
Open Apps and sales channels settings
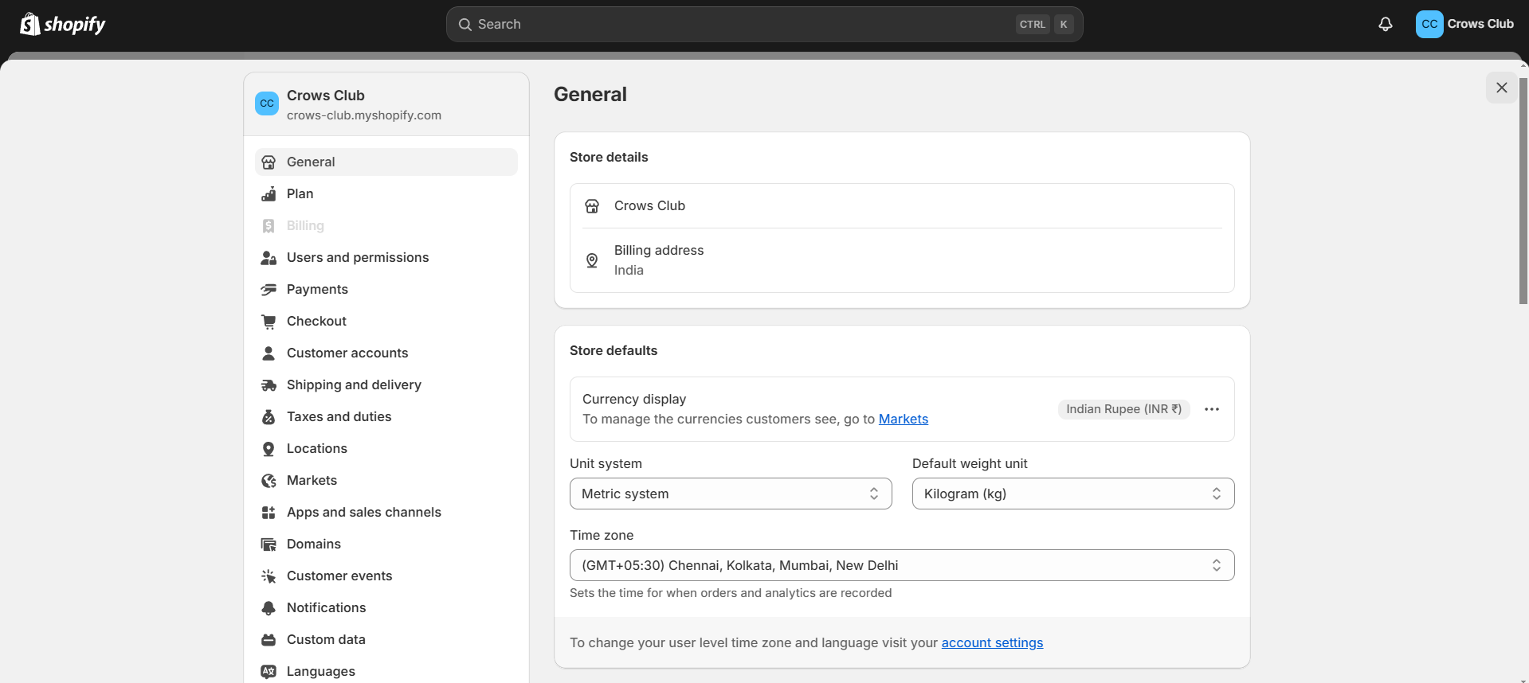pyautogui.click(x=386, y=512)
